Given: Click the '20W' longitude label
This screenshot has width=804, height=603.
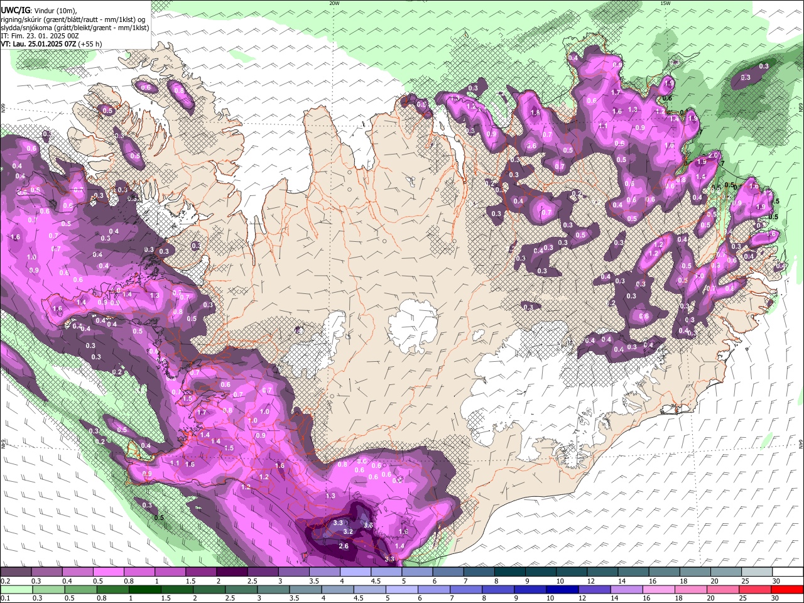Looking at the screenshot, I should 334,3.
